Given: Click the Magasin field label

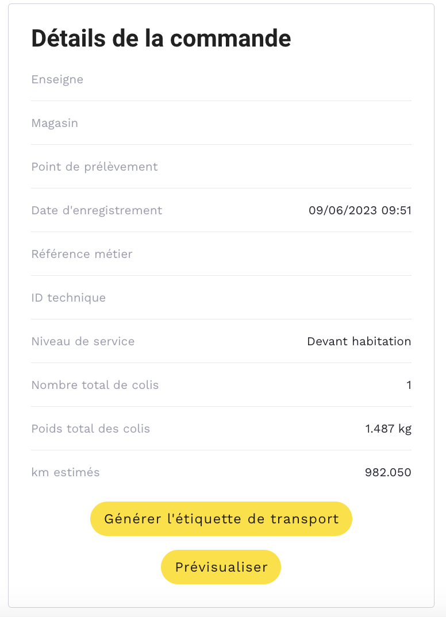Looking at the screenshot, I should click(55, 123).
